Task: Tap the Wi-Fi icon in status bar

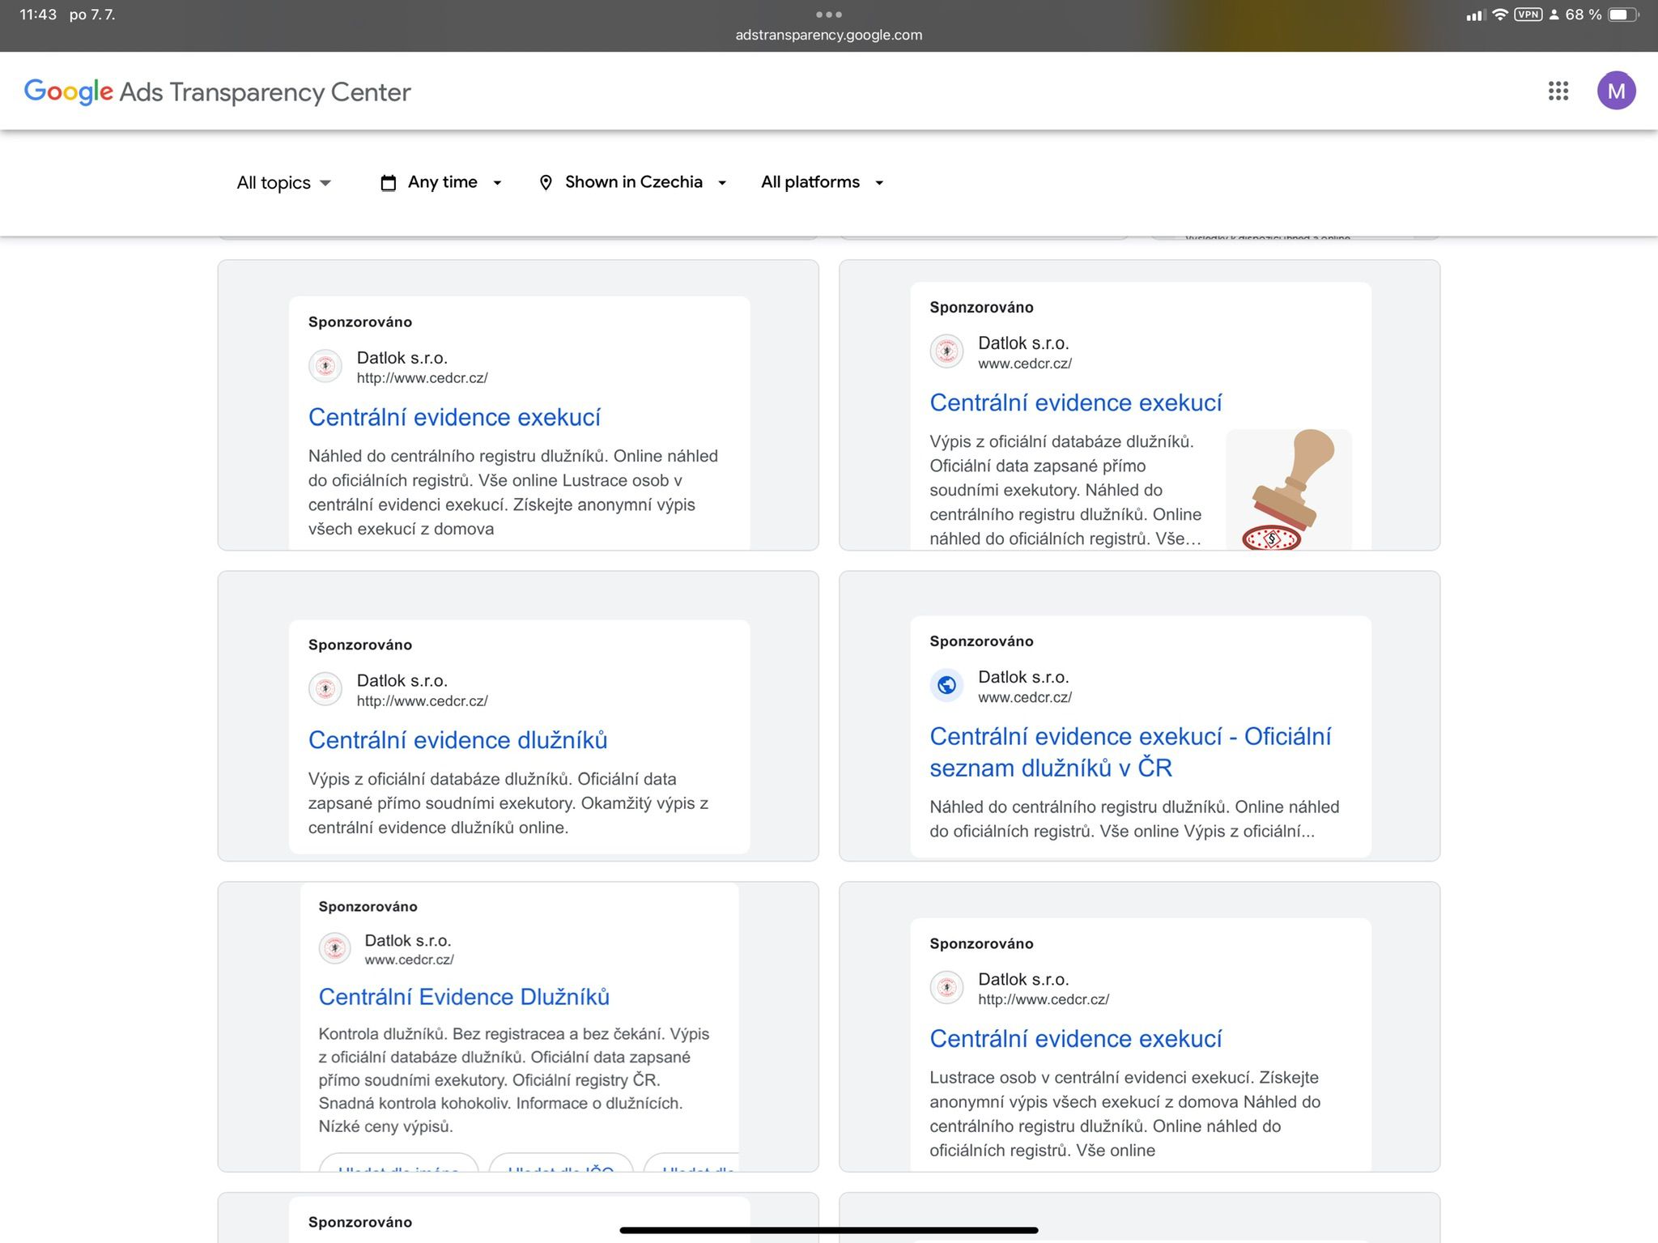Action: (1499, 15)
